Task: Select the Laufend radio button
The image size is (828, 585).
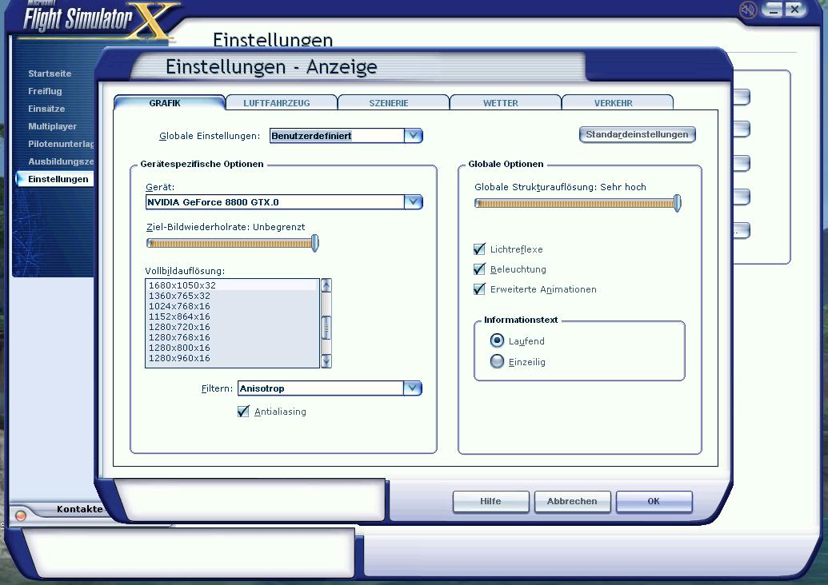Action: (497, 340)
